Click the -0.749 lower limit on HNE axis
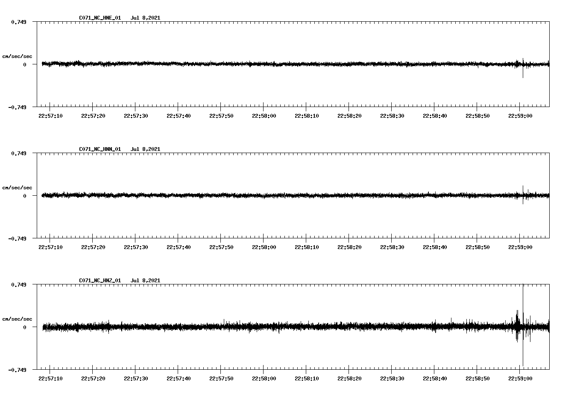This screenshot has height=394, width=580. pyautogui.click(x=17, y=107)
